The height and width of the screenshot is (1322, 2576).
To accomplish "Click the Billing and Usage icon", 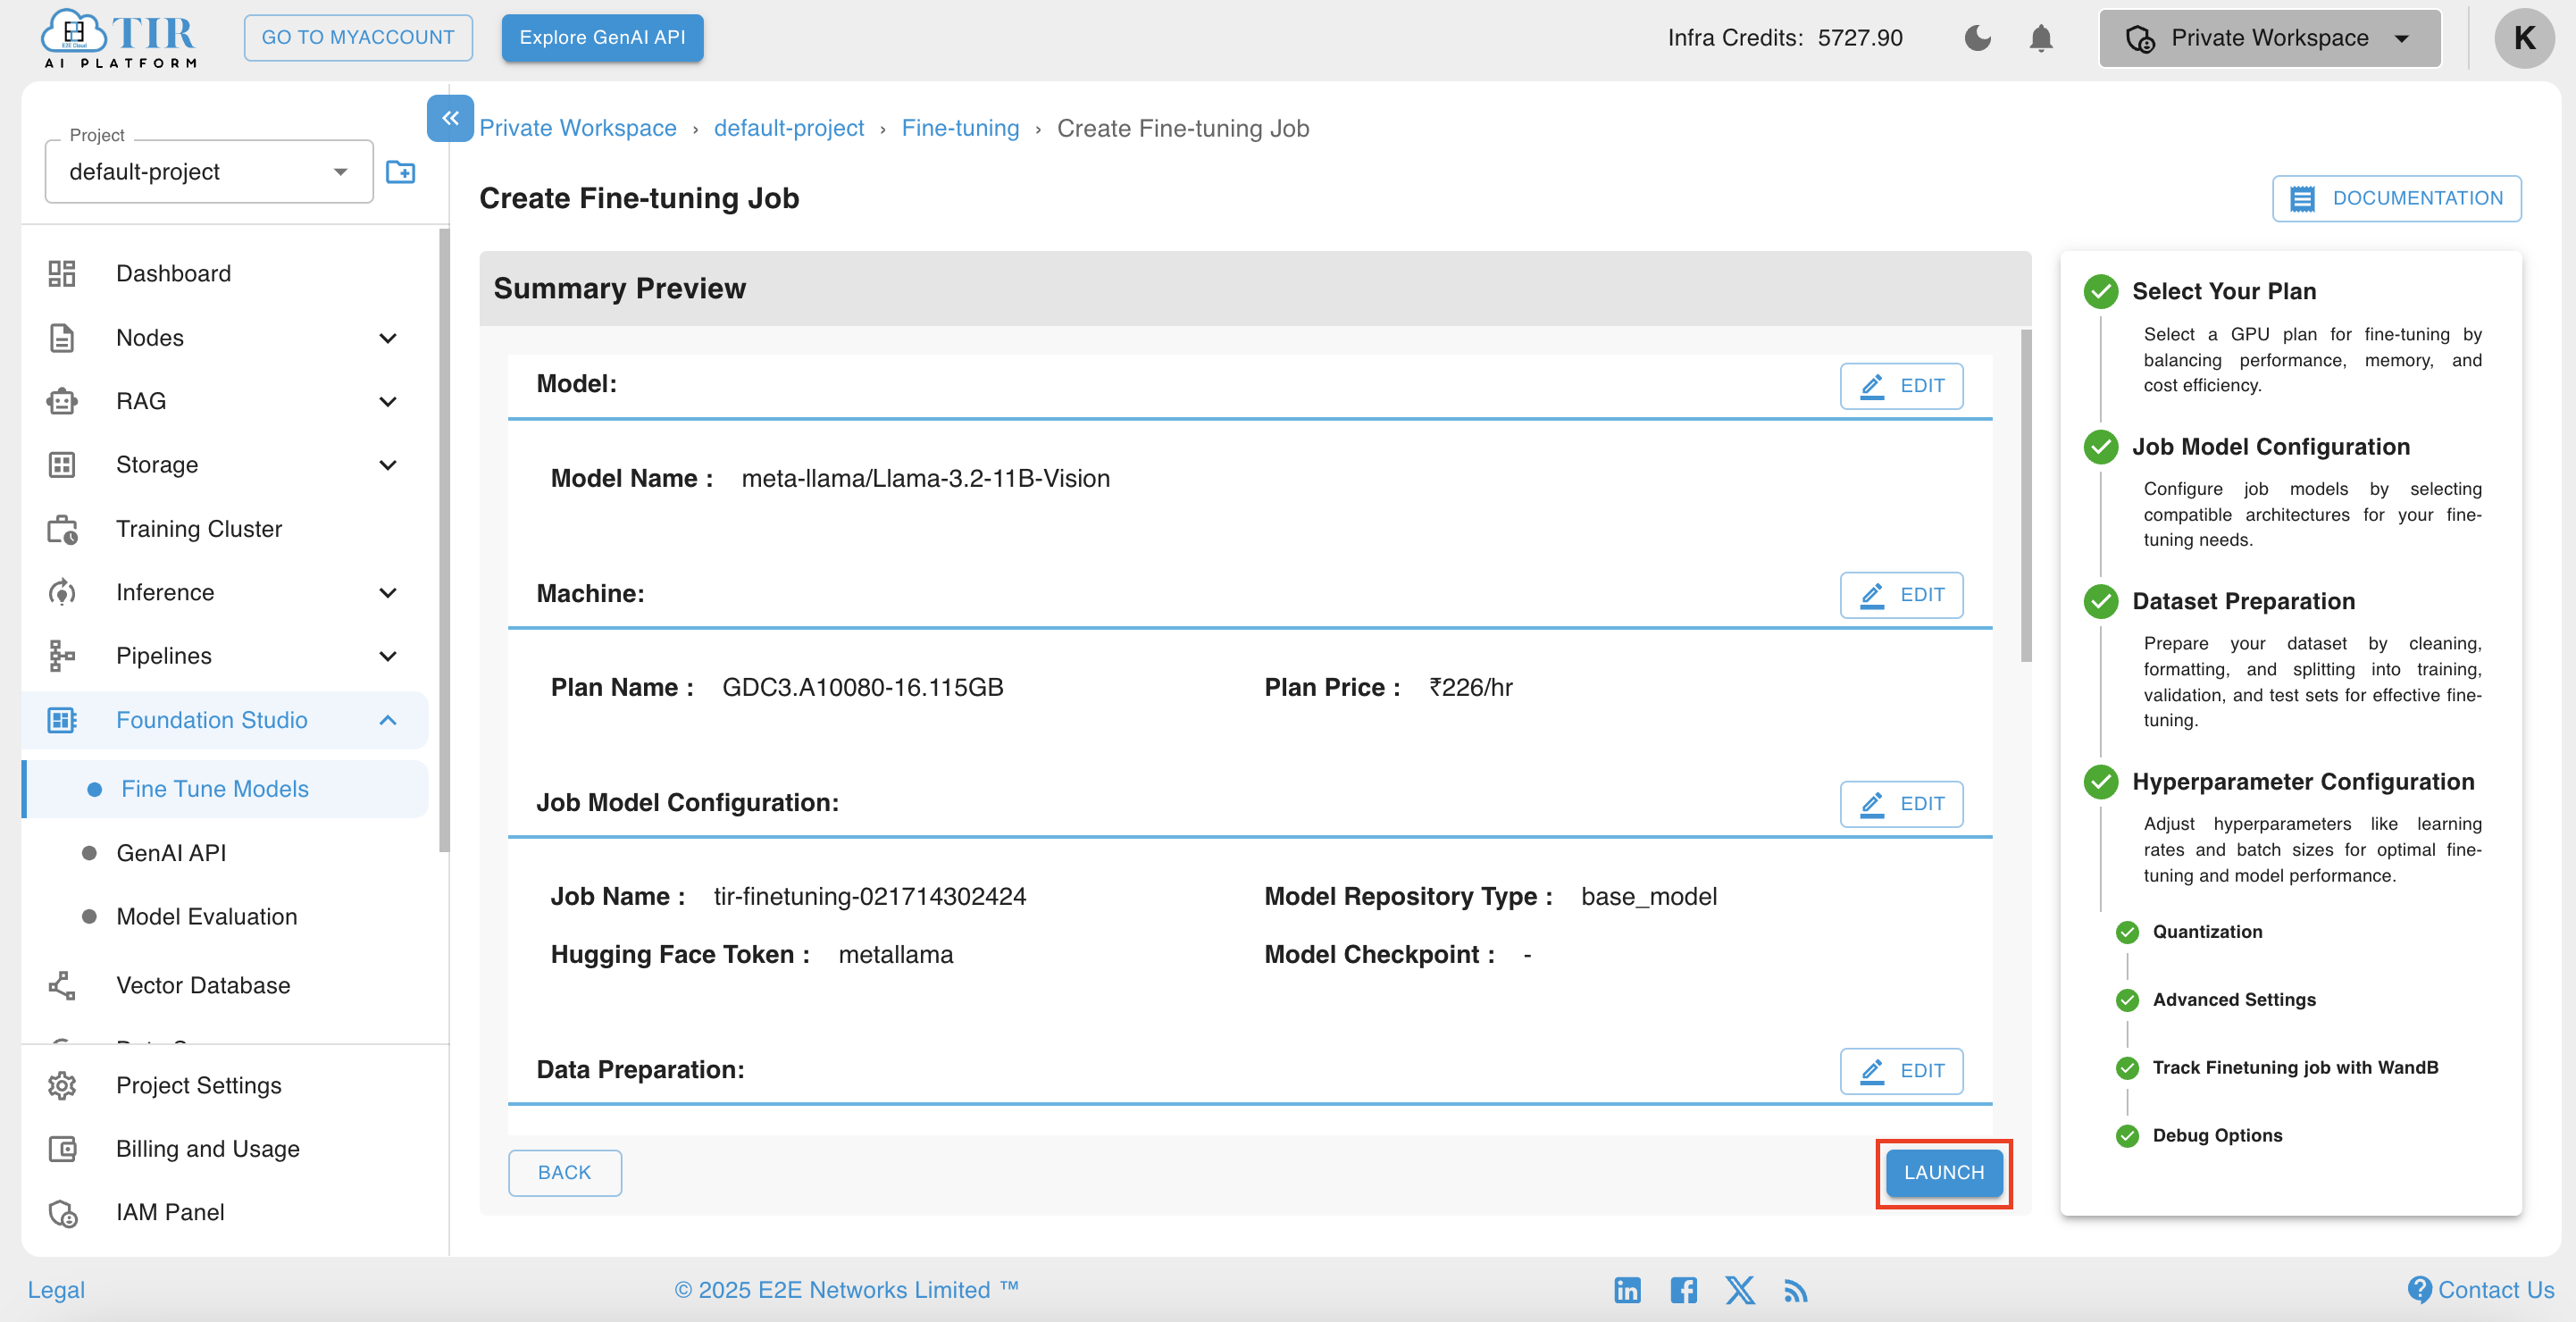I will click(x=62, y=1149).
